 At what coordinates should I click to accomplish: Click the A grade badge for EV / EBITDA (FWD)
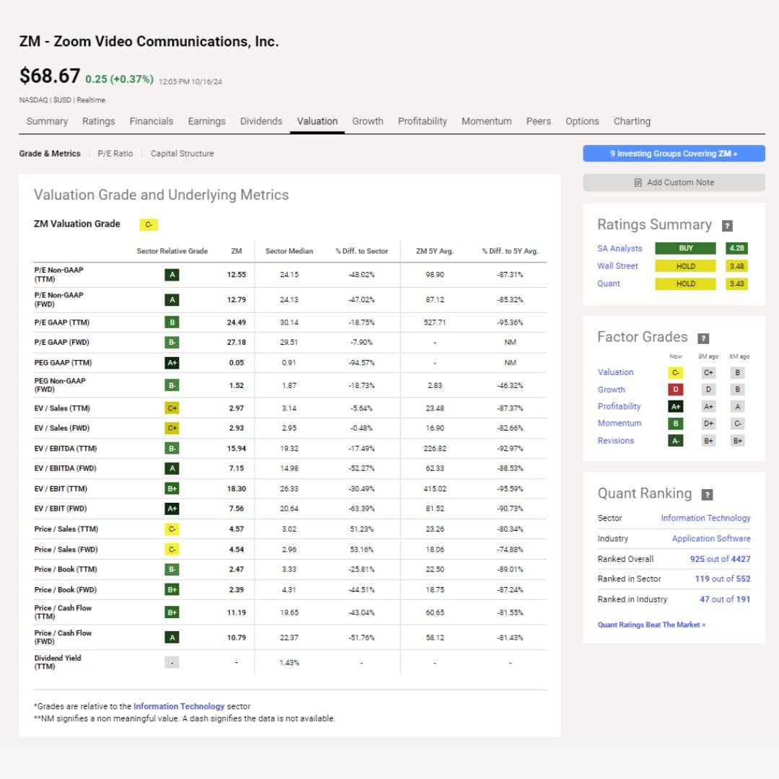click(x=172, y=469)
